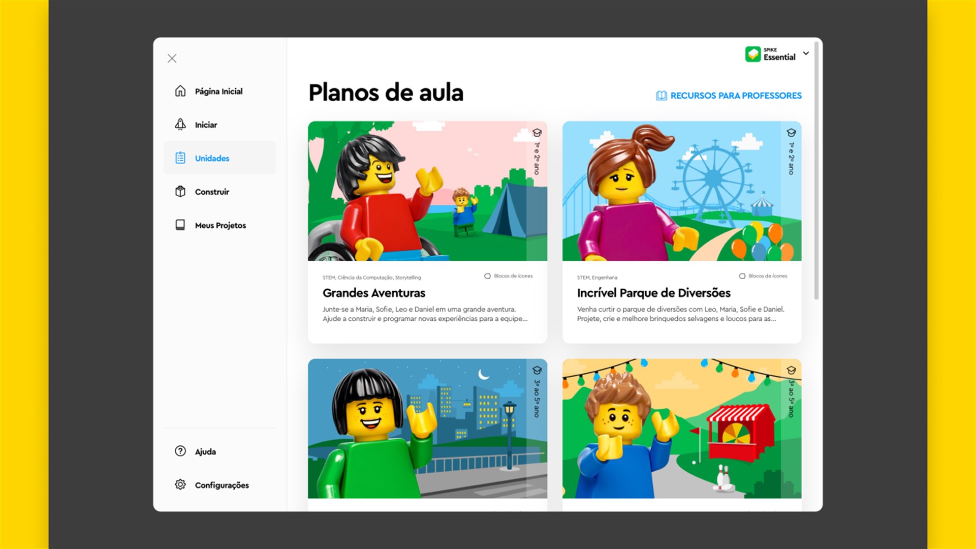The height and width of the screenshot is (549, 976).
Task: Go to the Iniciar section
Action: [x=219, y=125]
